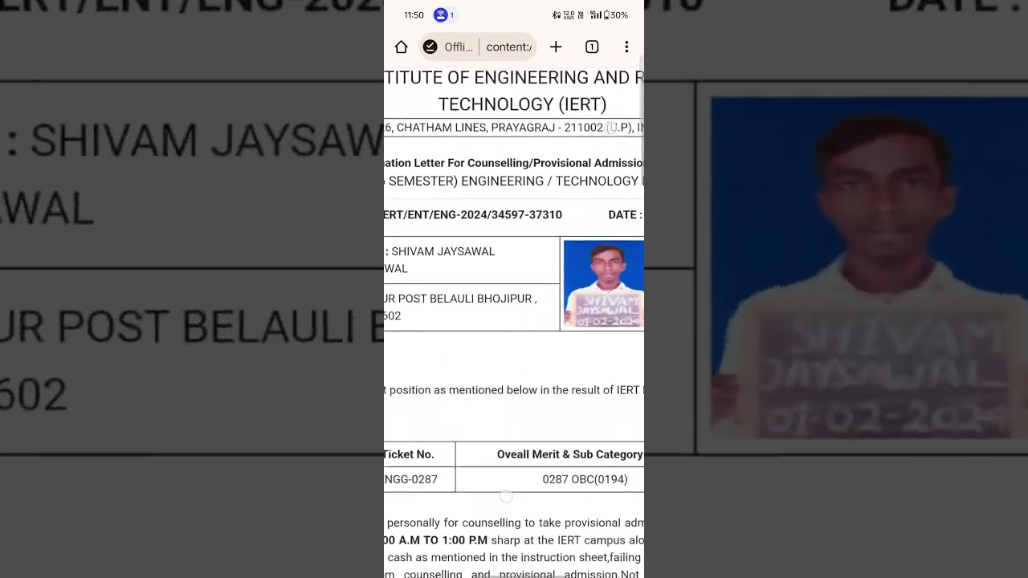Select the reference number ending 34597-37310
Screen dimensions: 1028x578
point(473,215)
